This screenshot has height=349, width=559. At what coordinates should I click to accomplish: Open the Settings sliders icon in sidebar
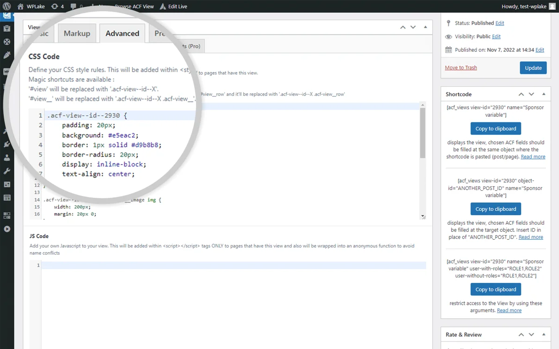[7, 184]
